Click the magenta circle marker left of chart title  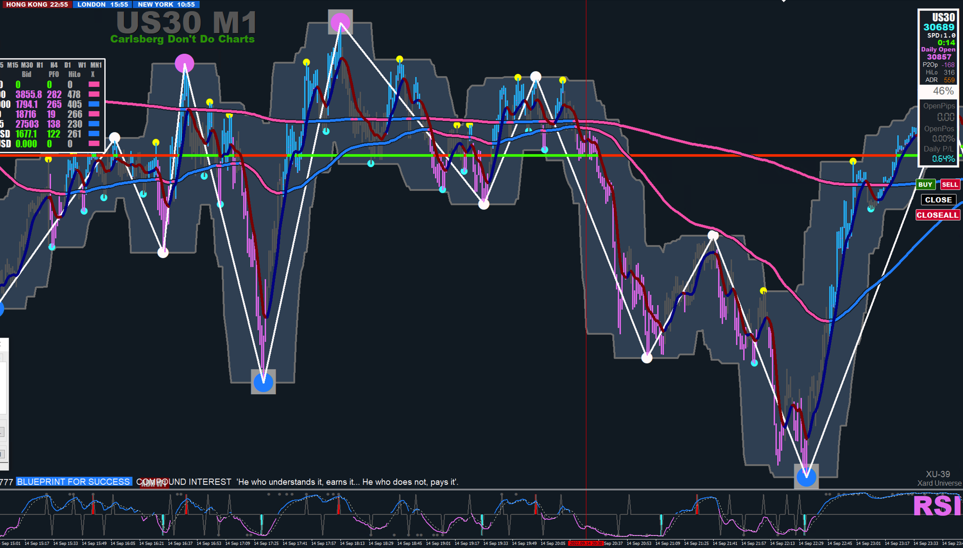pos(184,63)
